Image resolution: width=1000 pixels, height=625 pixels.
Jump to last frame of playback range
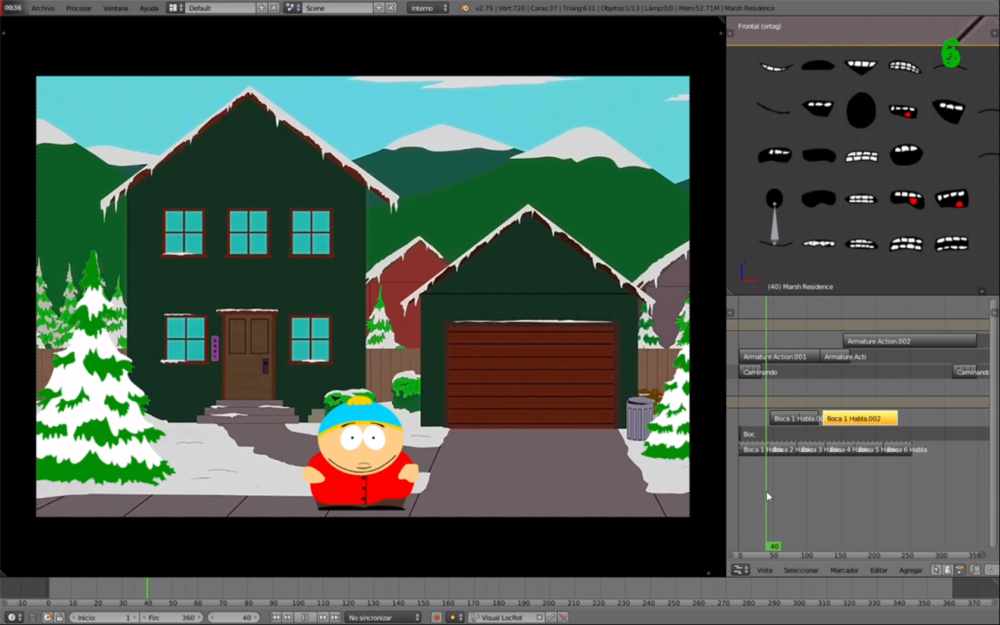pyautogui.click(x=335, y=618)
